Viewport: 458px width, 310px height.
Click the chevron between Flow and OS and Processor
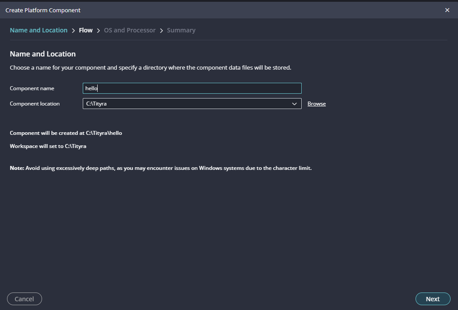tap(99, 31)
